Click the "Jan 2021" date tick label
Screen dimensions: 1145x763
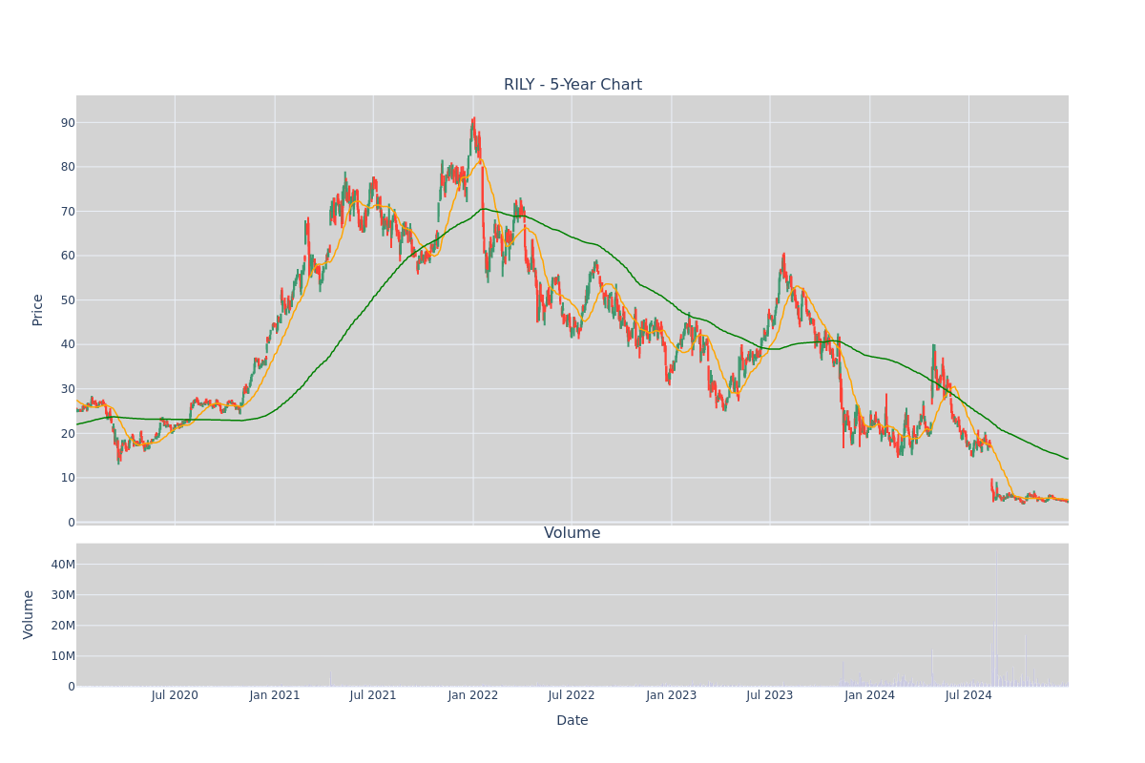point(275,695)
